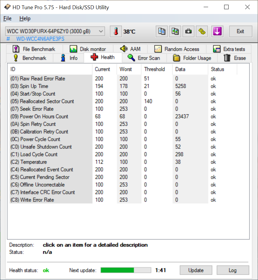Select the File Benchmark tab
Image resolution: width=258 pixels, height=280 pixels.
[35, 49]
